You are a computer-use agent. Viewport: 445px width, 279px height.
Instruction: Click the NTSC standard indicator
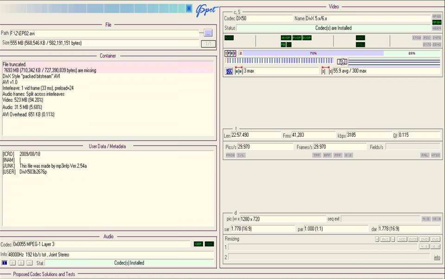click(436, 155)
